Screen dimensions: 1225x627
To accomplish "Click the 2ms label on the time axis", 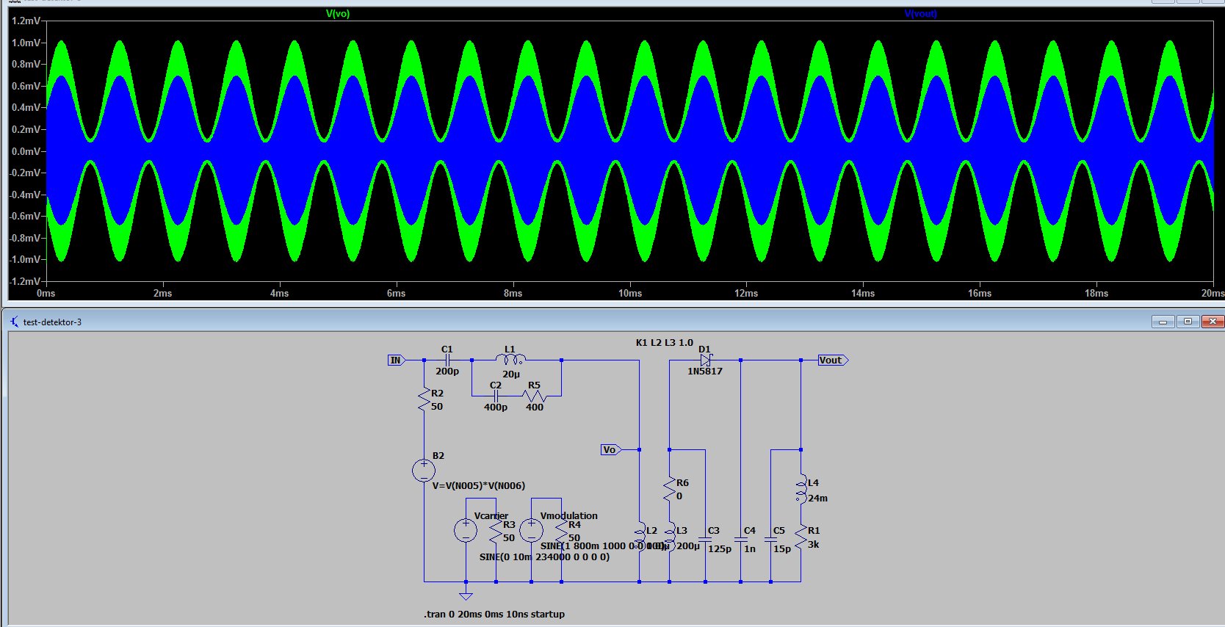I will pyautogui.click(x=163, y=293).
